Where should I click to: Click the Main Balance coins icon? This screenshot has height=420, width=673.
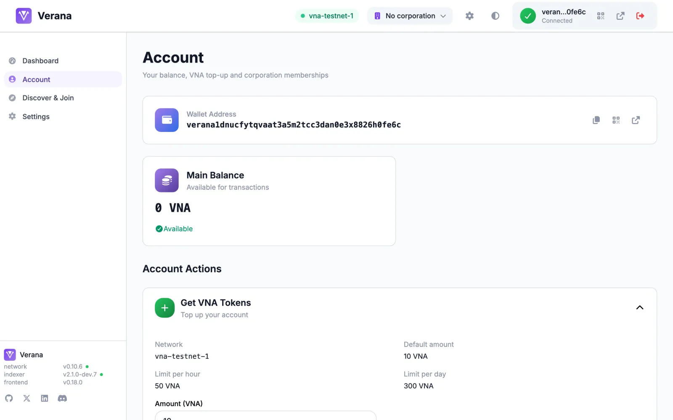click(167, 180)
